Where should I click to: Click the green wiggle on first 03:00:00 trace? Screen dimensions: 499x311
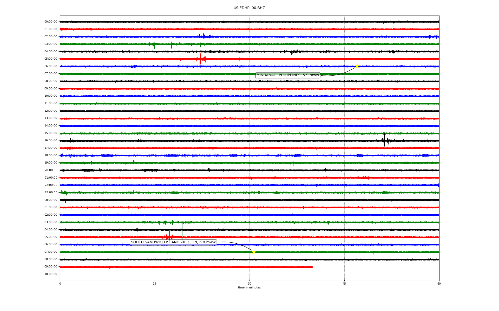click(x=154, y=44)
